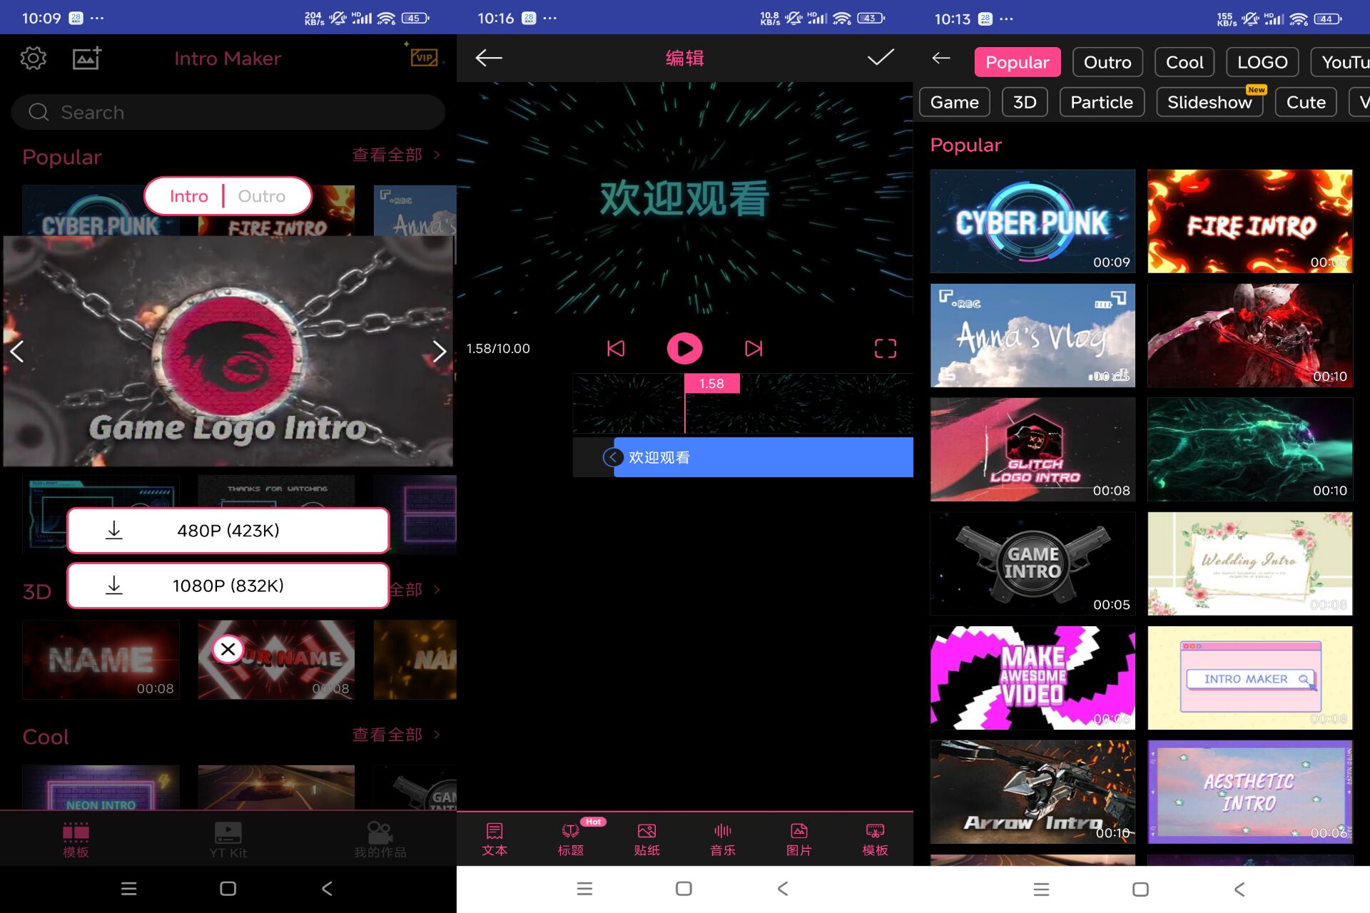The width and height of the screenshot is (1370, 913).
Task: Click the 1.58 timeline playhead marker
Action: click(x=711, y=384)
